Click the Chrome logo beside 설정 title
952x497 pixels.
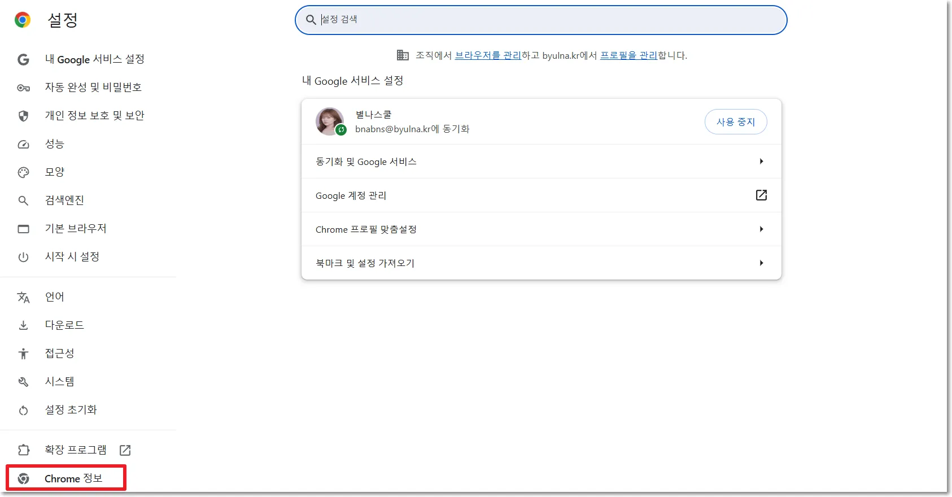23,20
